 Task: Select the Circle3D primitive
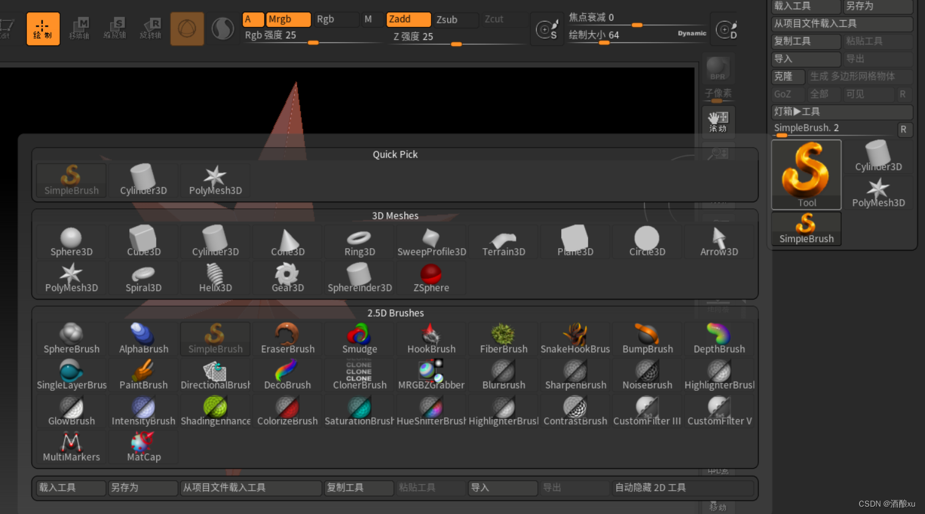pyautogui.click(x=647, y=242)
